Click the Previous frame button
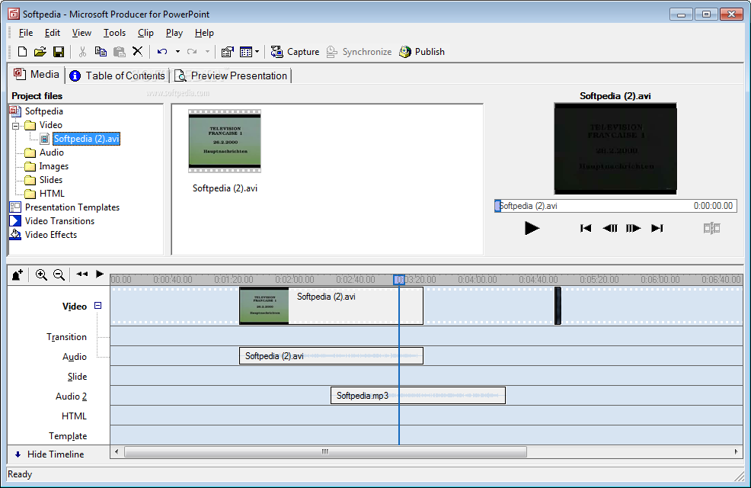The image size is (751, 488). [609, 228]
